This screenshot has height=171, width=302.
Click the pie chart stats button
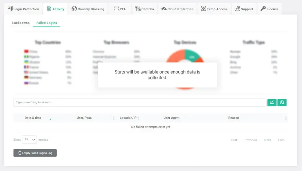pos(282,103)
